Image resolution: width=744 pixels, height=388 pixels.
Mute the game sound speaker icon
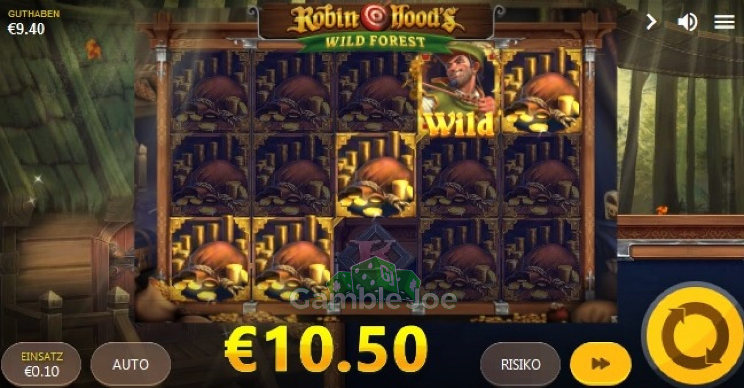click(687, 22)
